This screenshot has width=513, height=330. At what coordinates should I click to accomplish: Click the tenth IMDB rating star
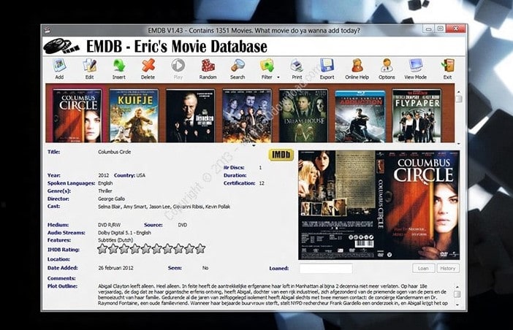click(200, 249)
